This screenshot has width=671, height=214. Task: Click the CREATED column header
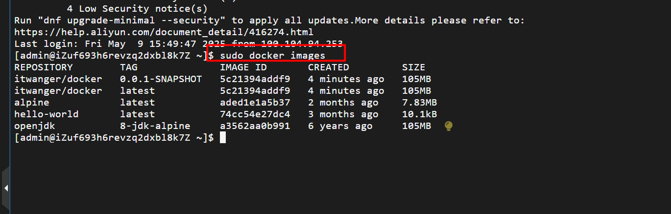[329, 67]
